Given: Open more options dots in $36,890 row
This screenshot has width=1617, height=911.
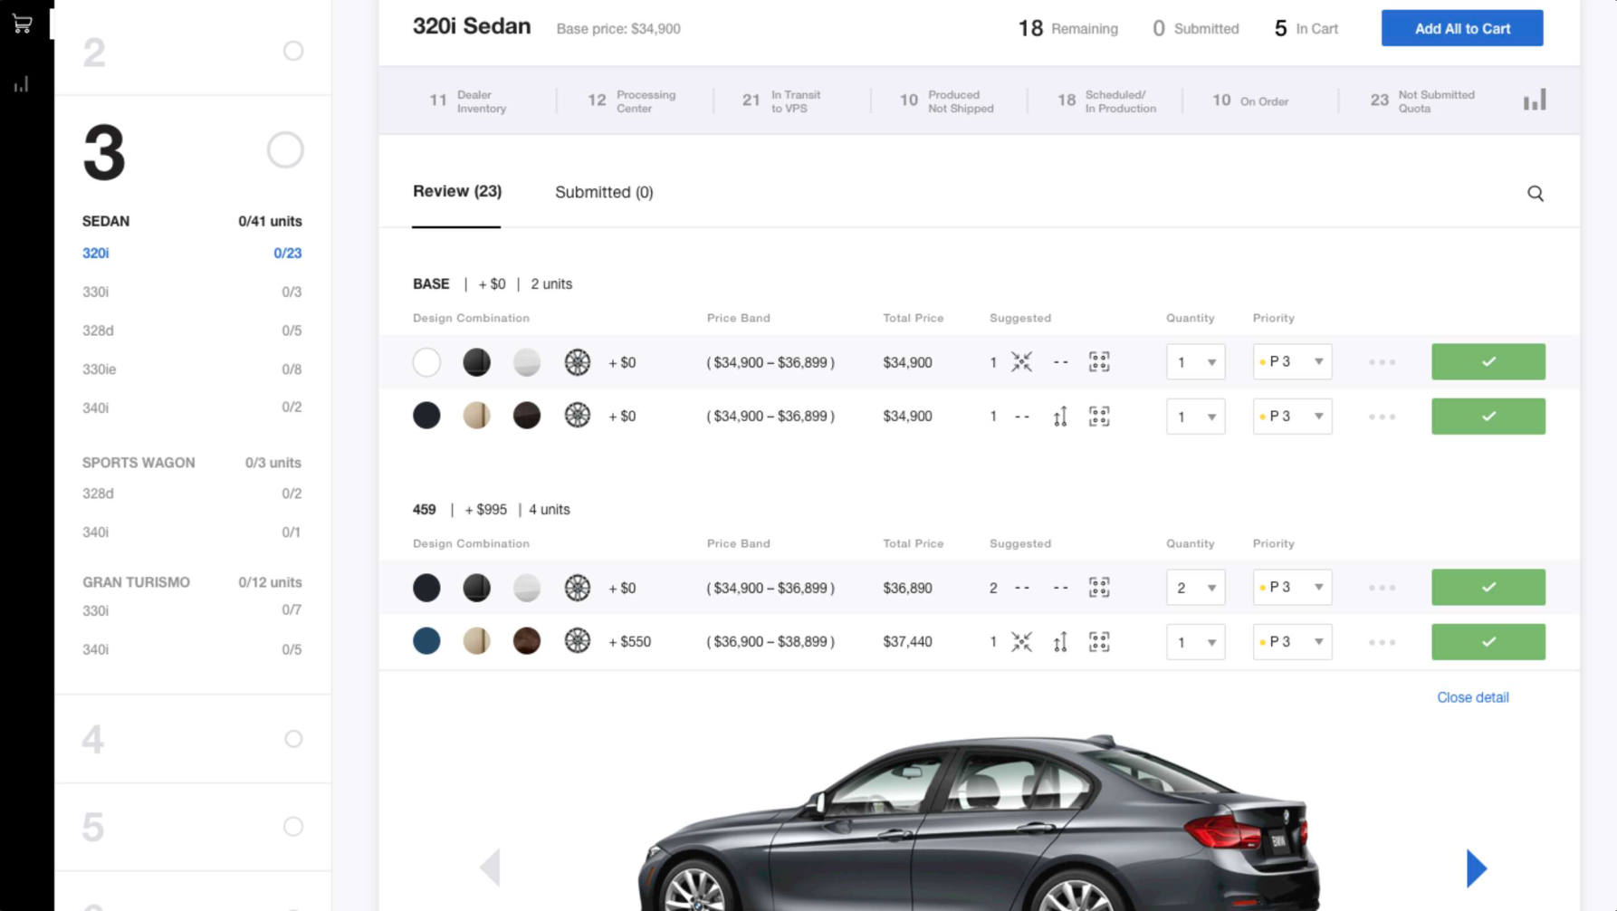Looking at the screenshot, I should (1382, 588).
